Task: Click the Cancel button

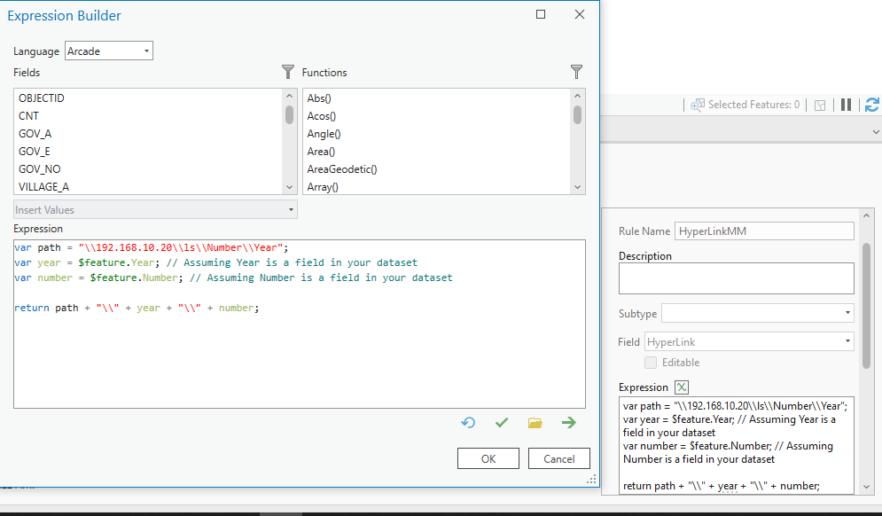Action: click(x=558, y=458)
